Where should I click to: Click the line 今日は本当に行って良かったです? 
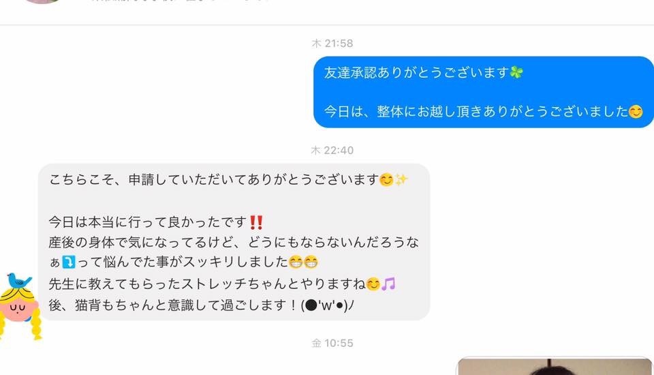(147, 222)
